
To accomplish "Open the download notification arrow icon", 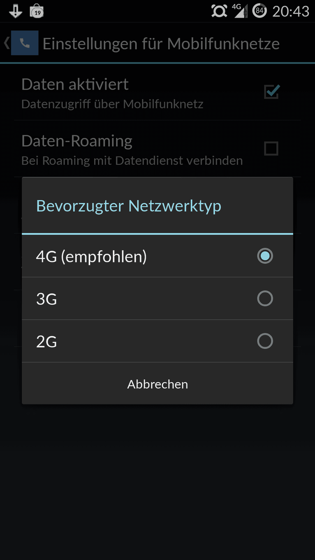I will tap(16, 11).
